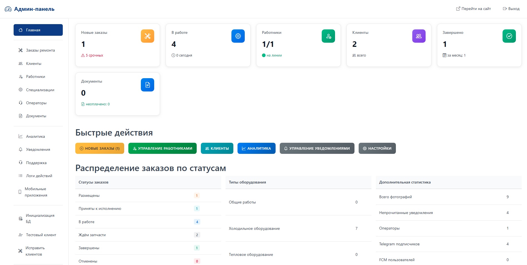Click the phone icon beside Мобильные приложения
Image resolution: width=527 pixels, height=265 pixels.
[x=20, y=192]
